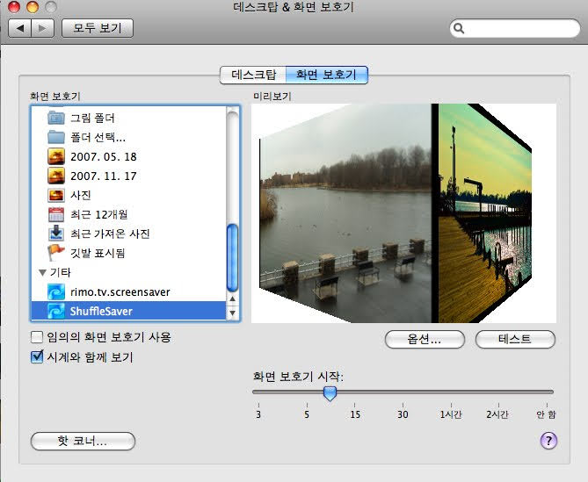Screen dimensions: 588x482
Task: Click the ShuffleSaver swirl icon
Action: (x=56, y=311)
